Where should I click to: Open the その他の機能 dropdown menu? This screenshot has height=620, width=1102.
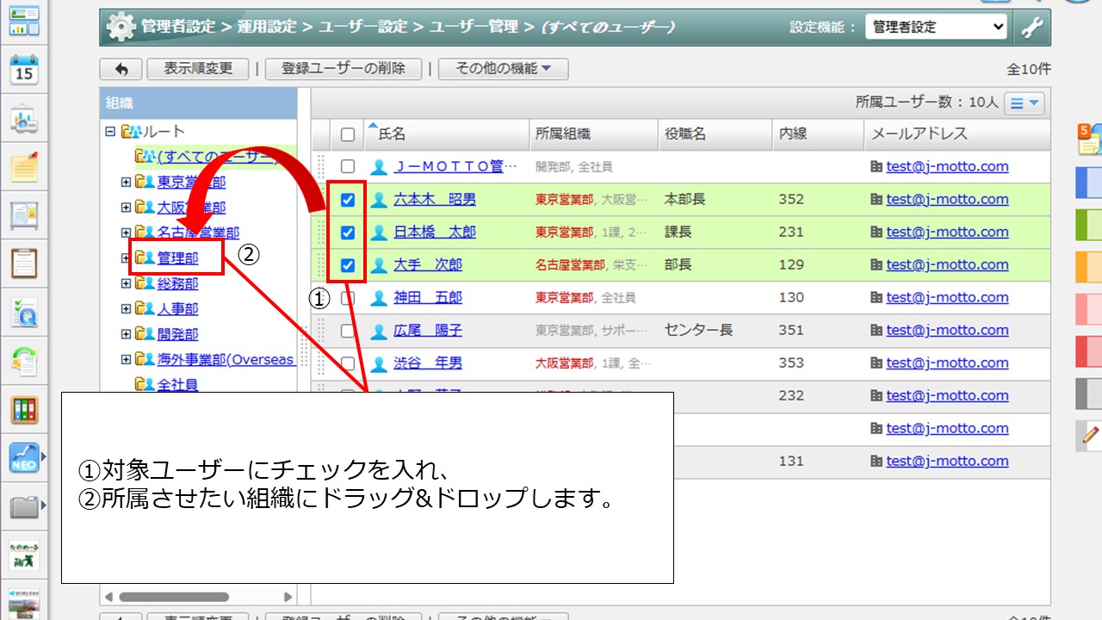(503, 69)
